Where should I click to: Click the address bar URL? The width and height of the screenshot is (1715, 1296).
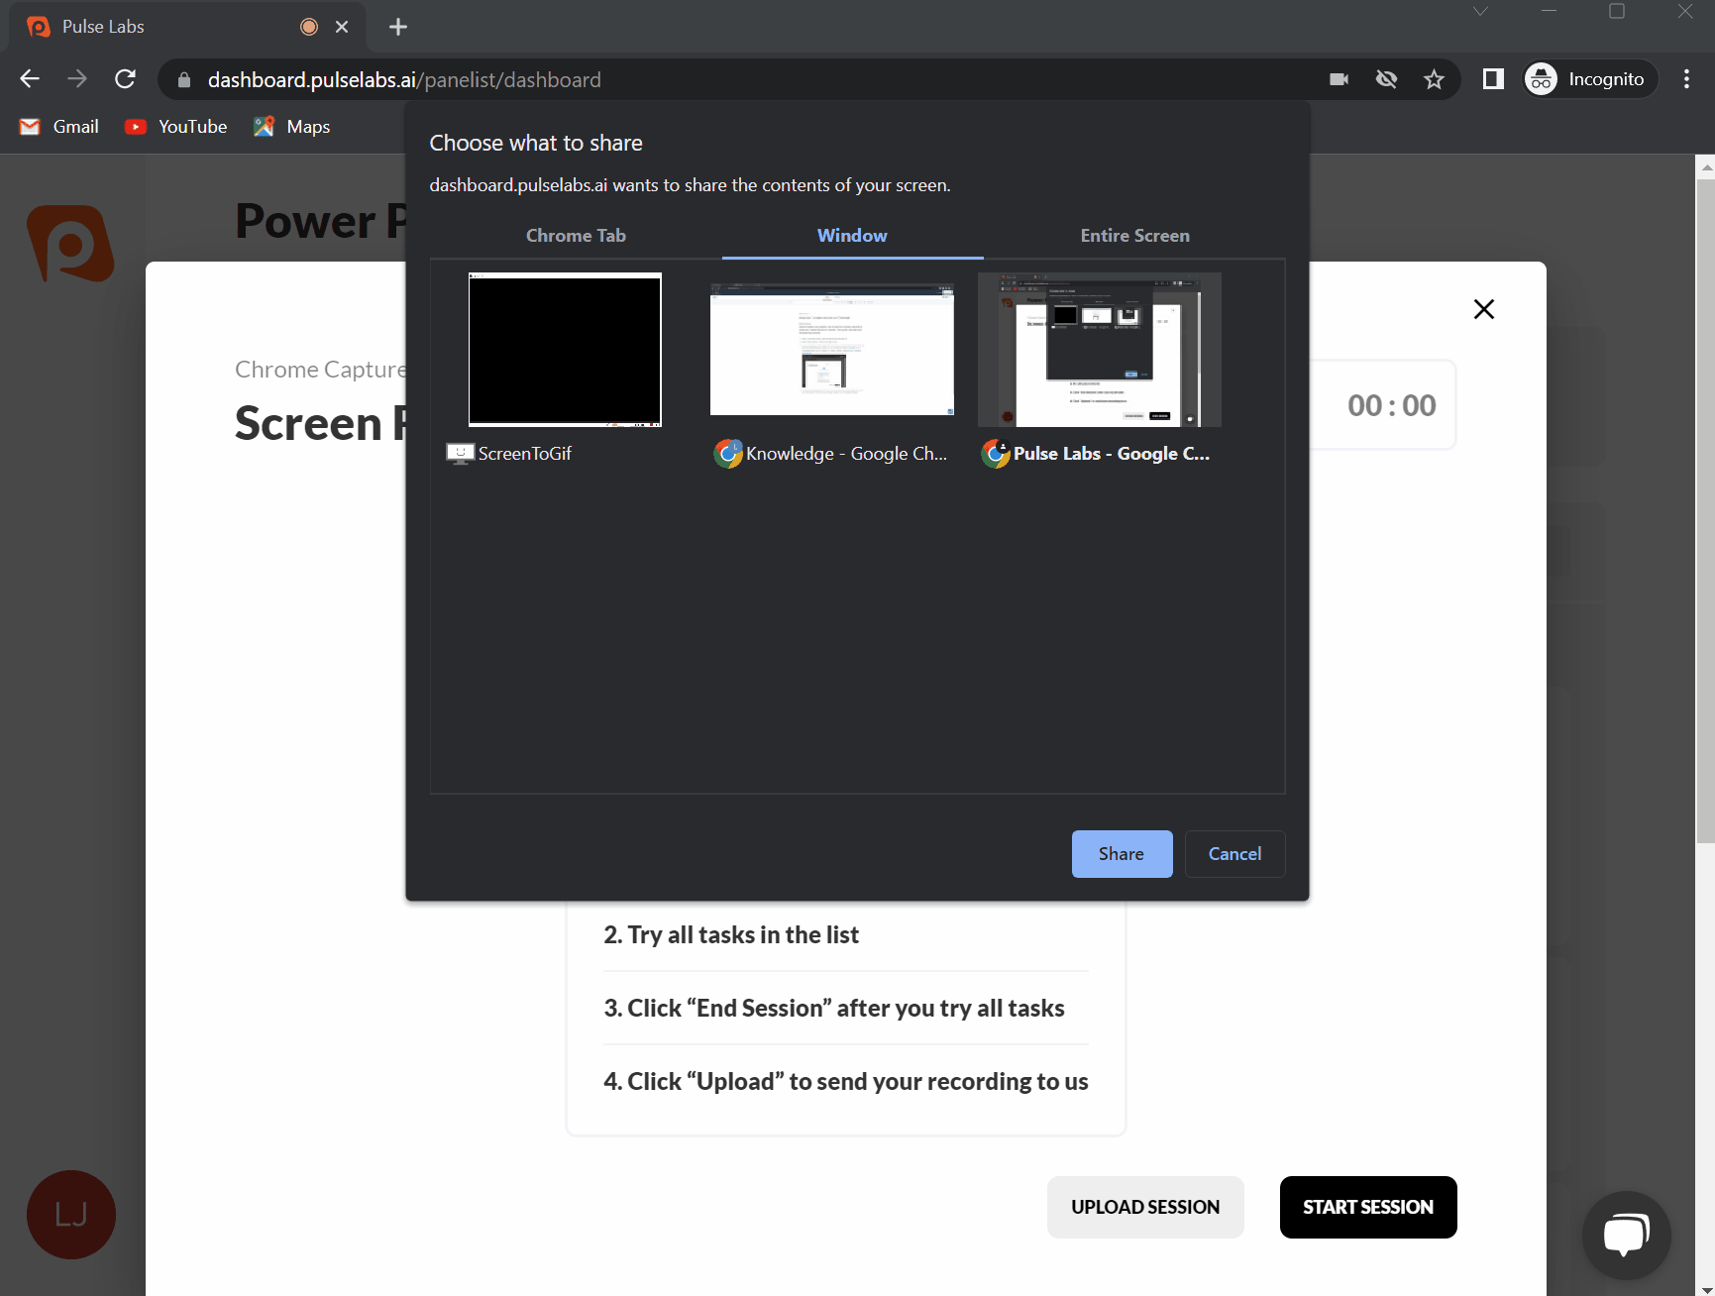[404, 80]
